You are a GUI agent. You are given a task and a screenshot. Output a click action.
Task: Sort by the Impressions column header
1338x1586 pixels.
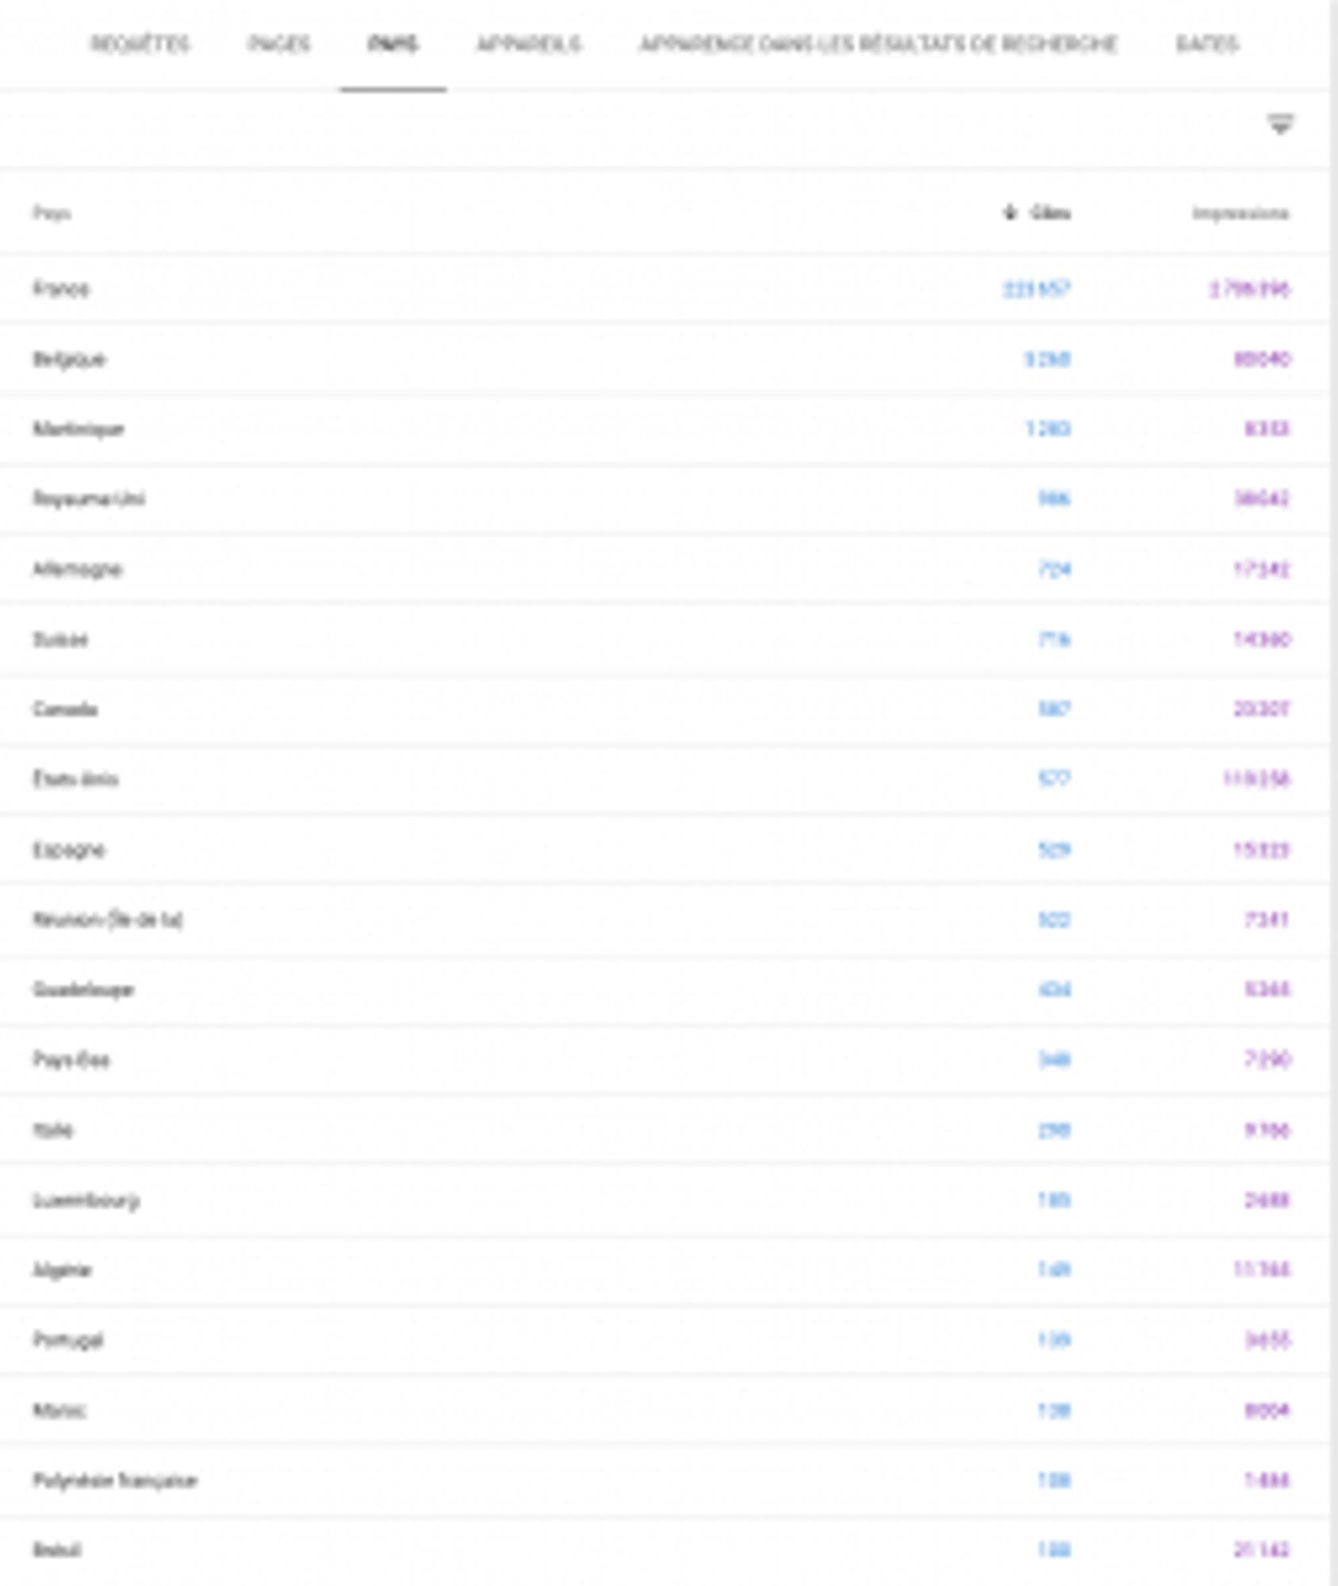[1240, 213]
